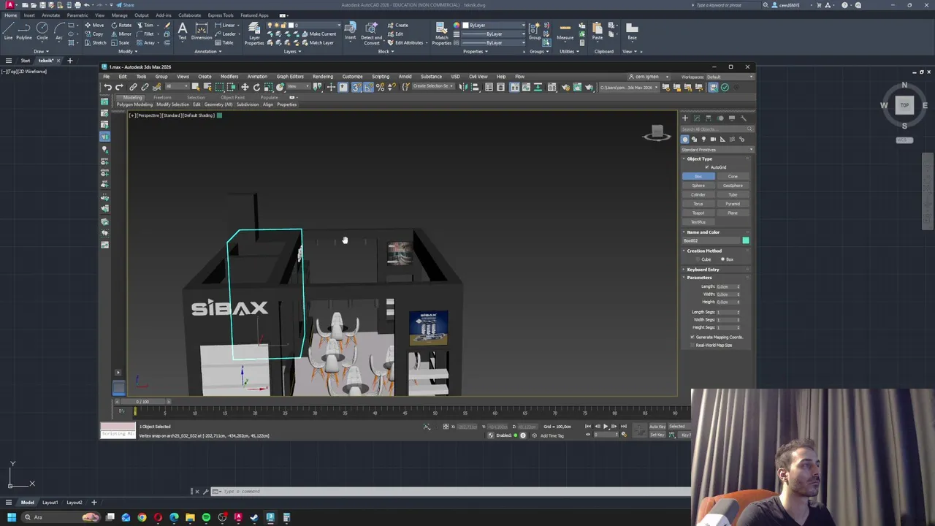Click the Redo arrow in 3ds Max toolbar
Image resolution: width=935 pixels, height=526 pixels.
click(x=120, y=88)
